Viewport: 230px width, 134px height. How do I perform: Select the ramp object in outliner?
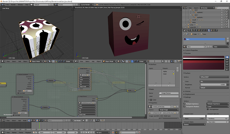click(194, 22)
